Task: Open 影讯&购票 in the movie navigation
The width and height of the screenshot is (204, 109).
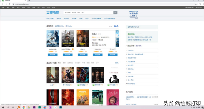Action: (50, 19)
